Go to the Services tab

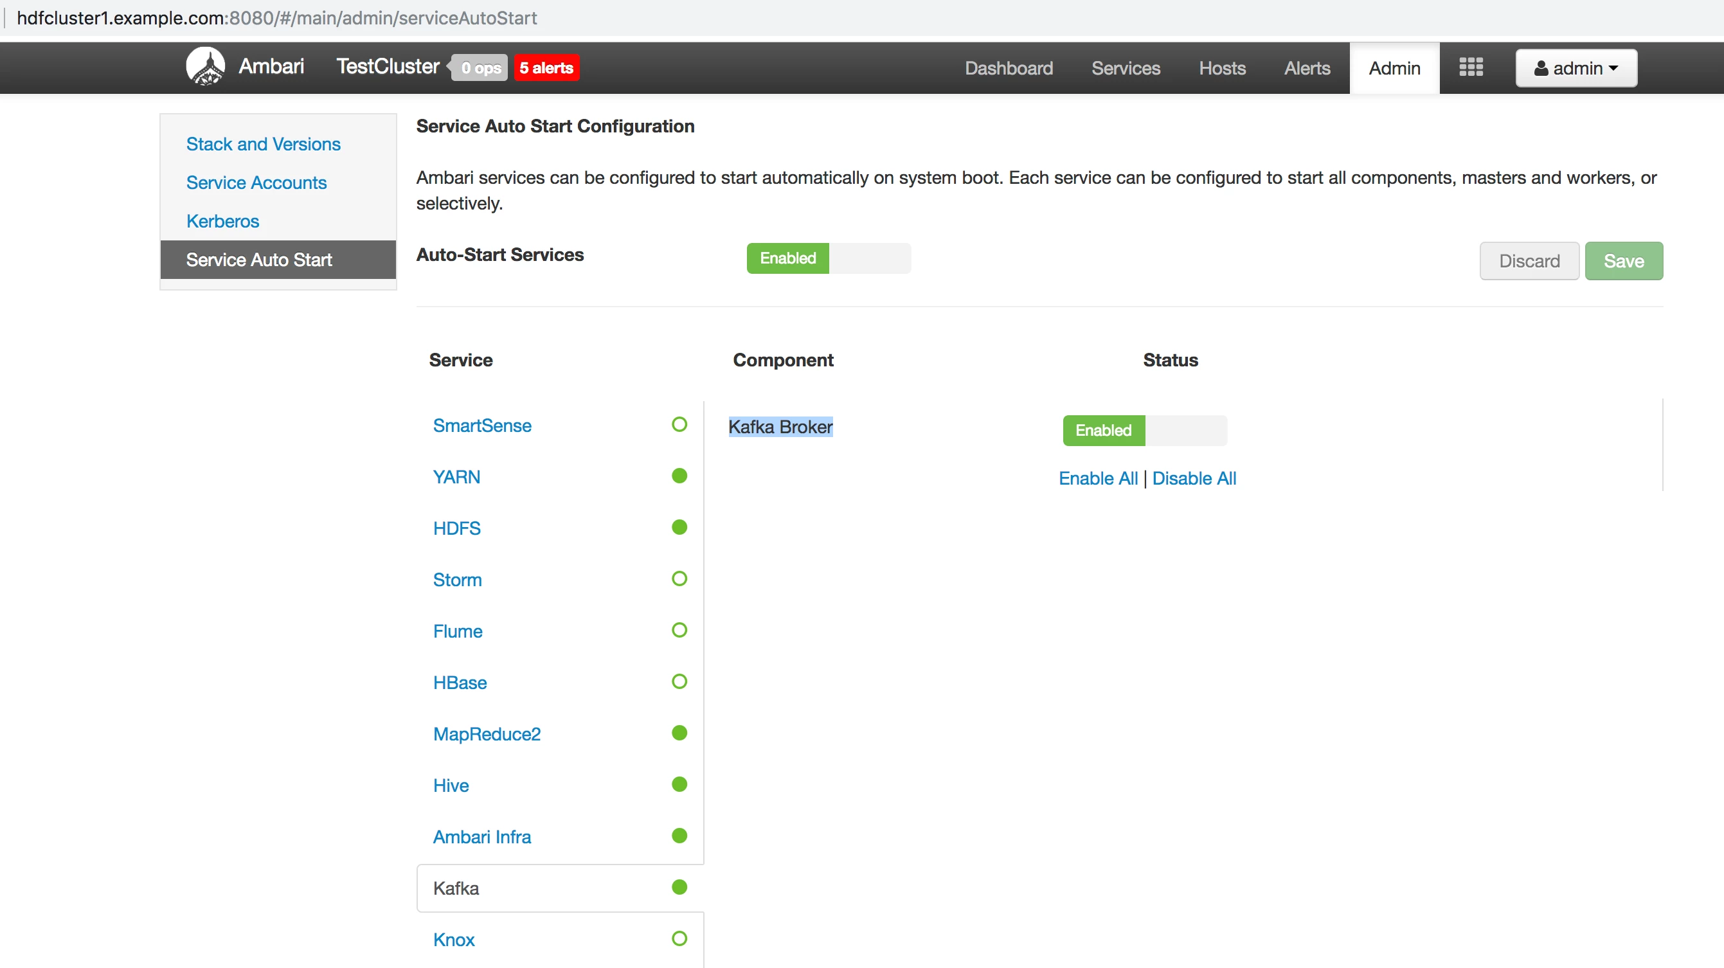(x=1126, y=68)
